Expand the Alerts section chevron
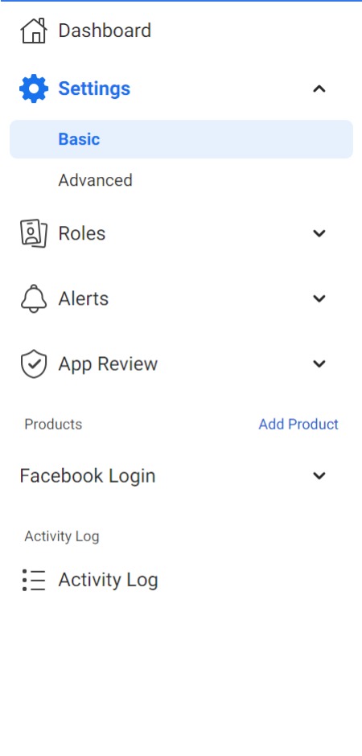 click(319, 298)
